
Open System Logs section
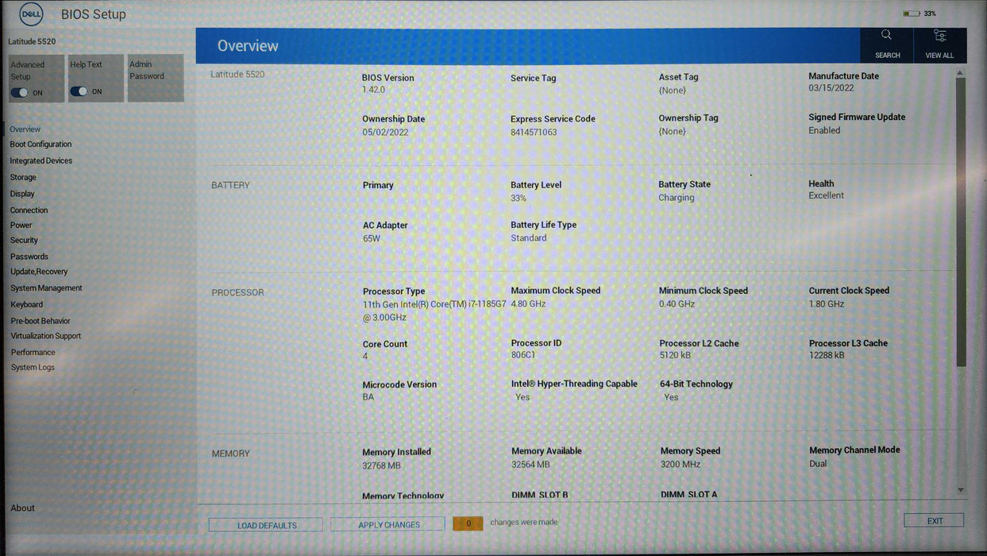point(33,368)
